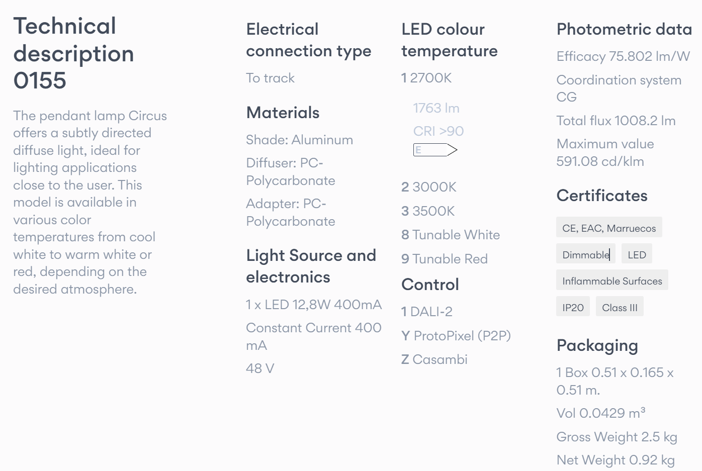Click the Technical description 0155 heading
Screen dimensions: 702x471
tap(74, 53)
